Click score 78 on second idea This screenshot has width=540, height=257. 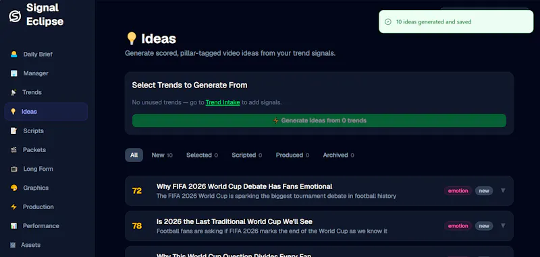click(x=137, y=226)
